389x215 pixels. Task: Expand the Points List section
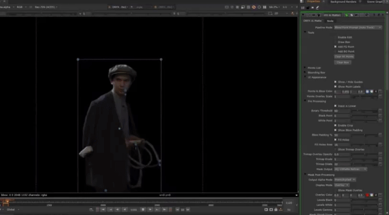[x=305, y=68]
